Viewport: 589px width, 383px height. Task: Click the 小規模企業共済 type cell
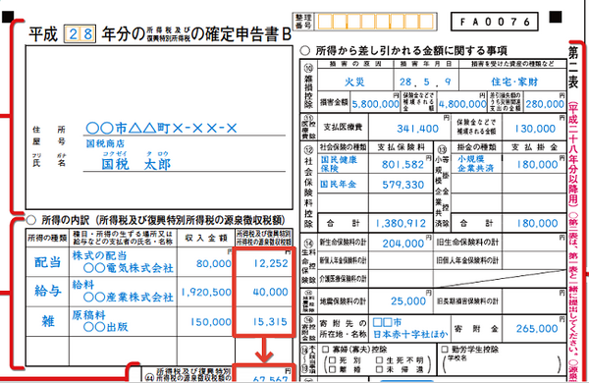pyautogui.click(x=475, y=164)
